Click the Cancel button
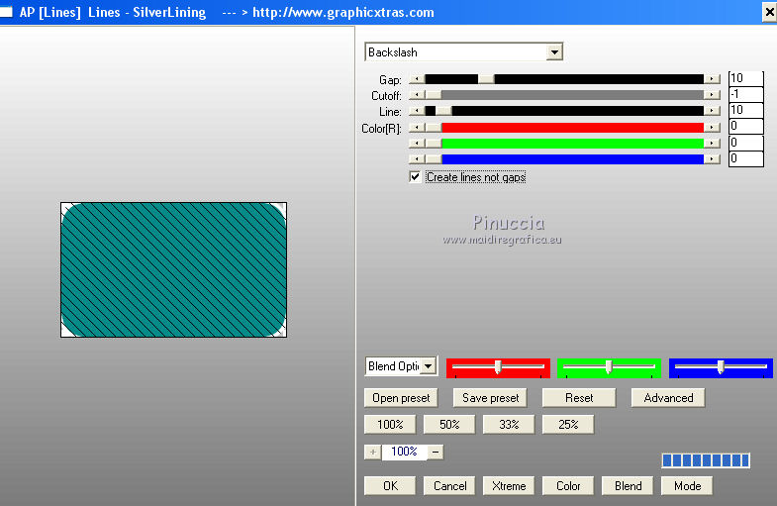This screenshot has width=777, height=506. [x=449, y=486]
